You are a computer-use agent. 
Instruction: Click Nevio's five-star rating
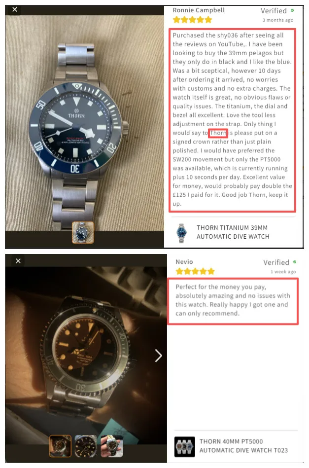pos(195,271)
